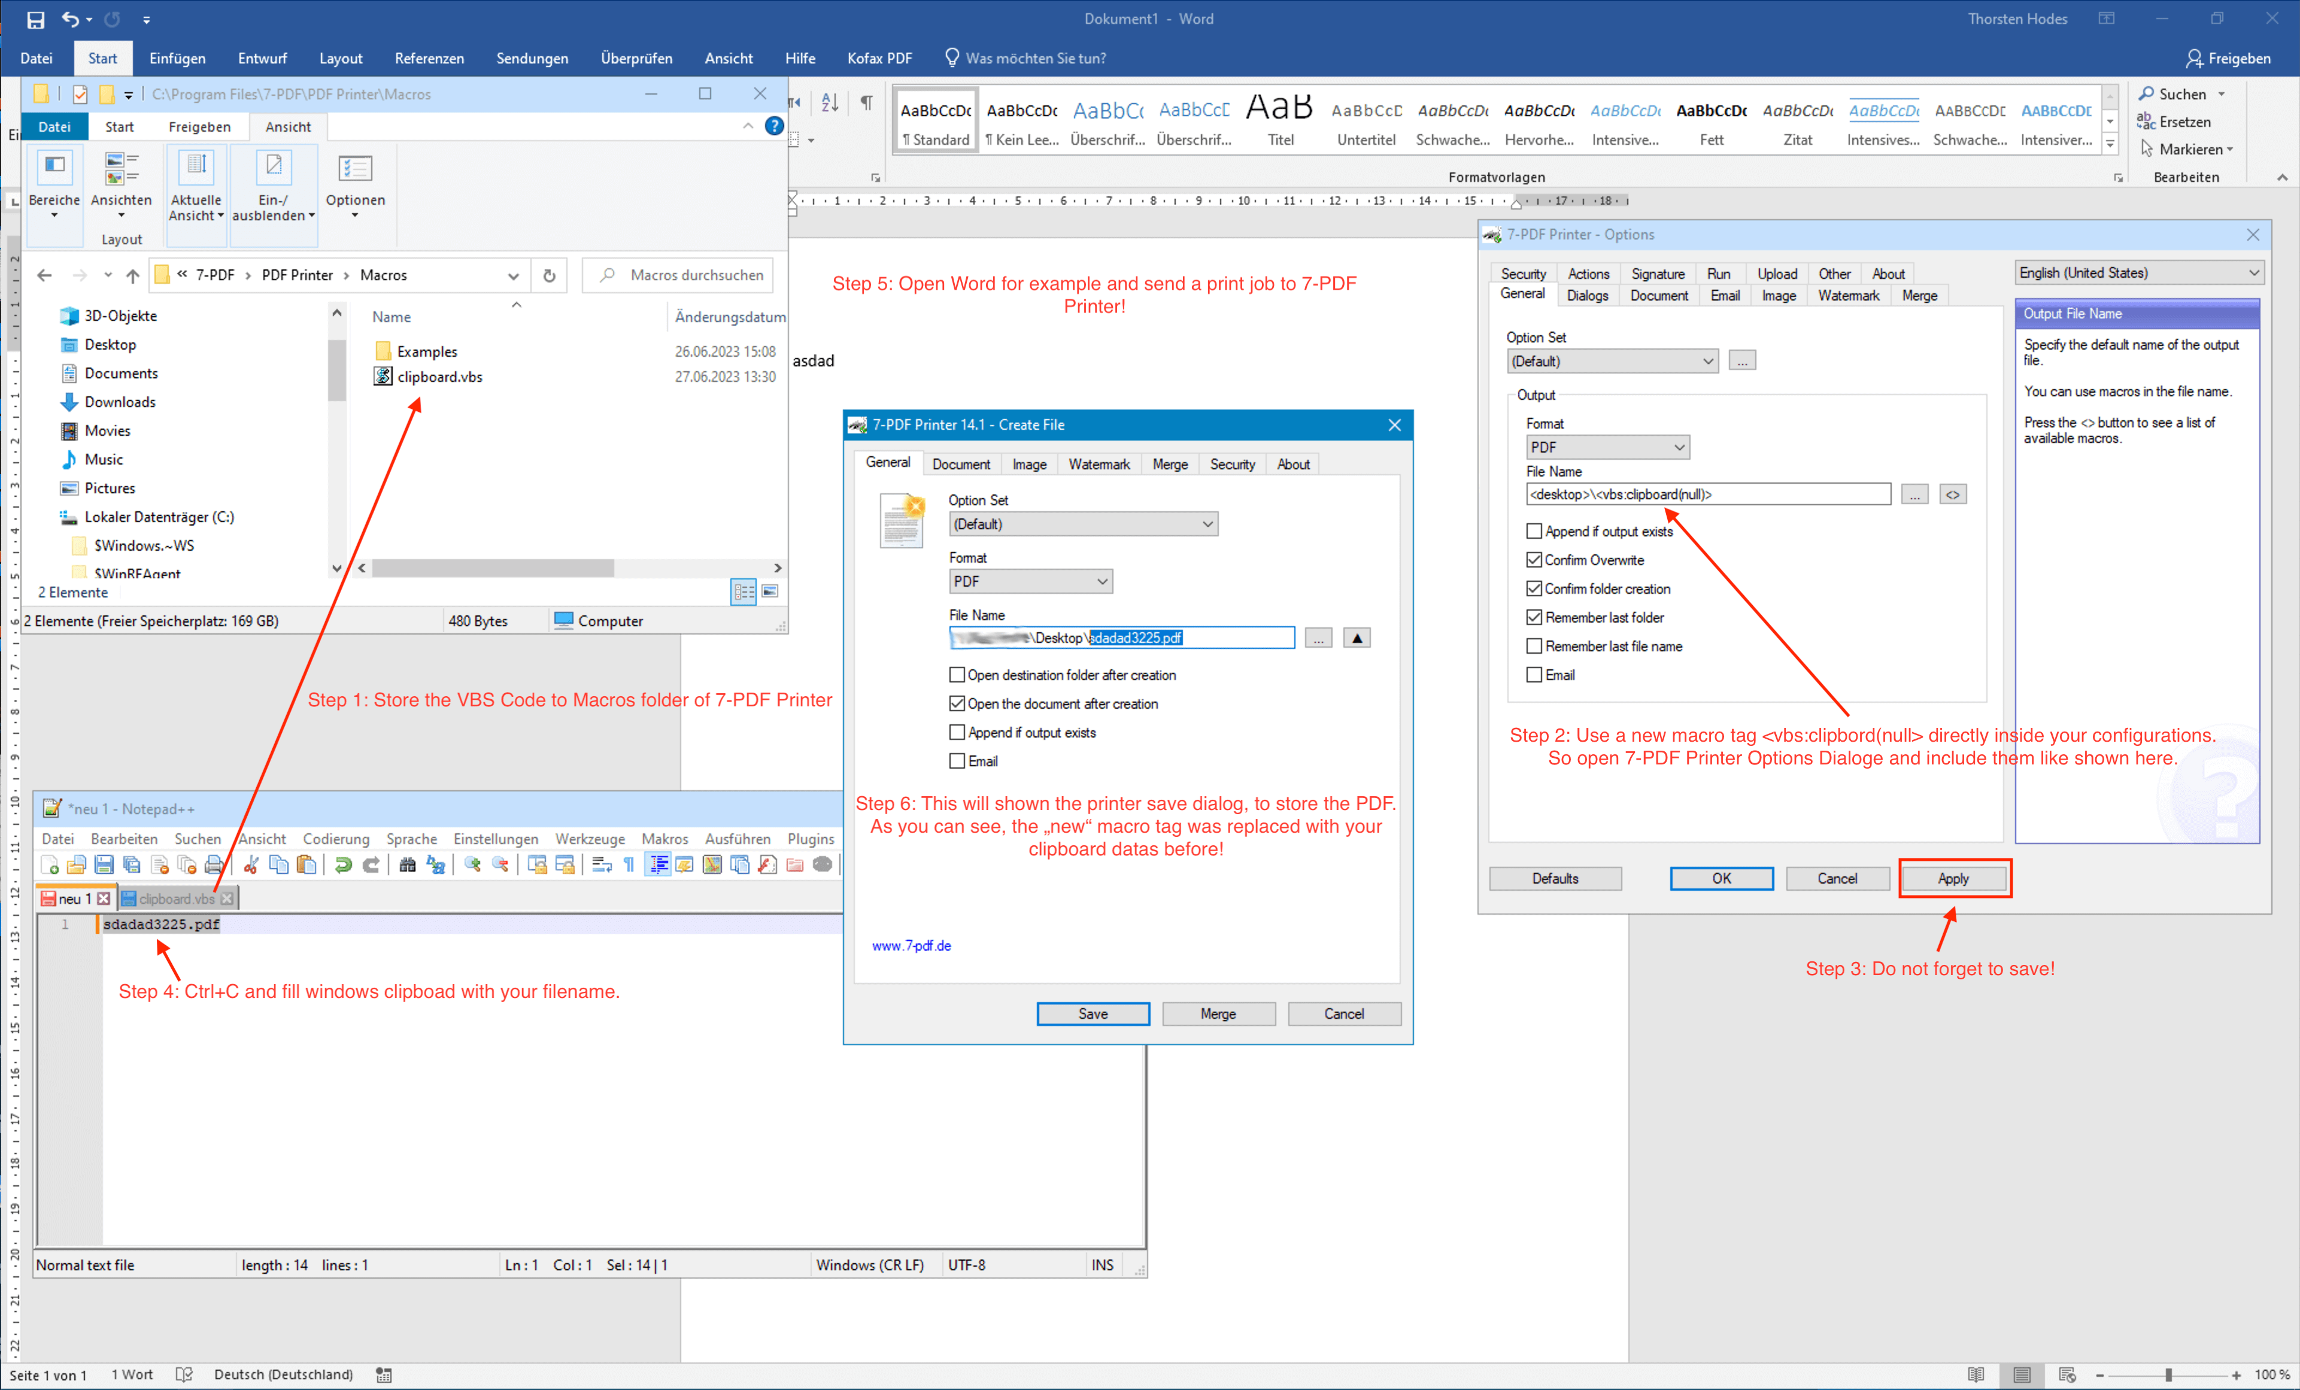2300x1390 pixels.
Task: Click the Explorer horizontal scrollbar
Action: 492,567
